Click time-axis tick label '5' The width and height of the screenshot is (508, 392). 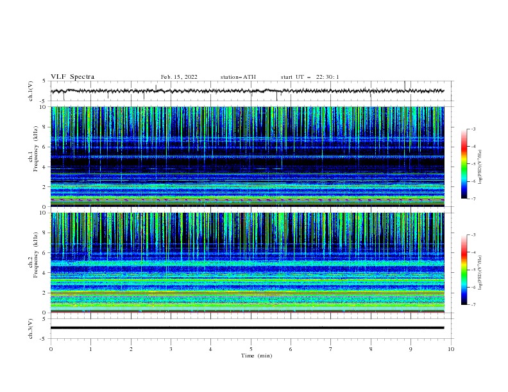click(251, 349)
